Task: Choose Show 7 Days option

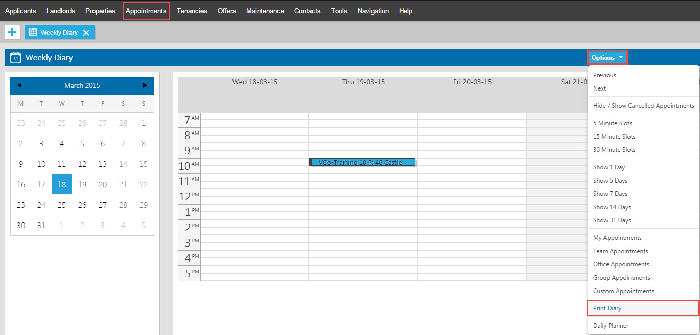Action: 610,194
